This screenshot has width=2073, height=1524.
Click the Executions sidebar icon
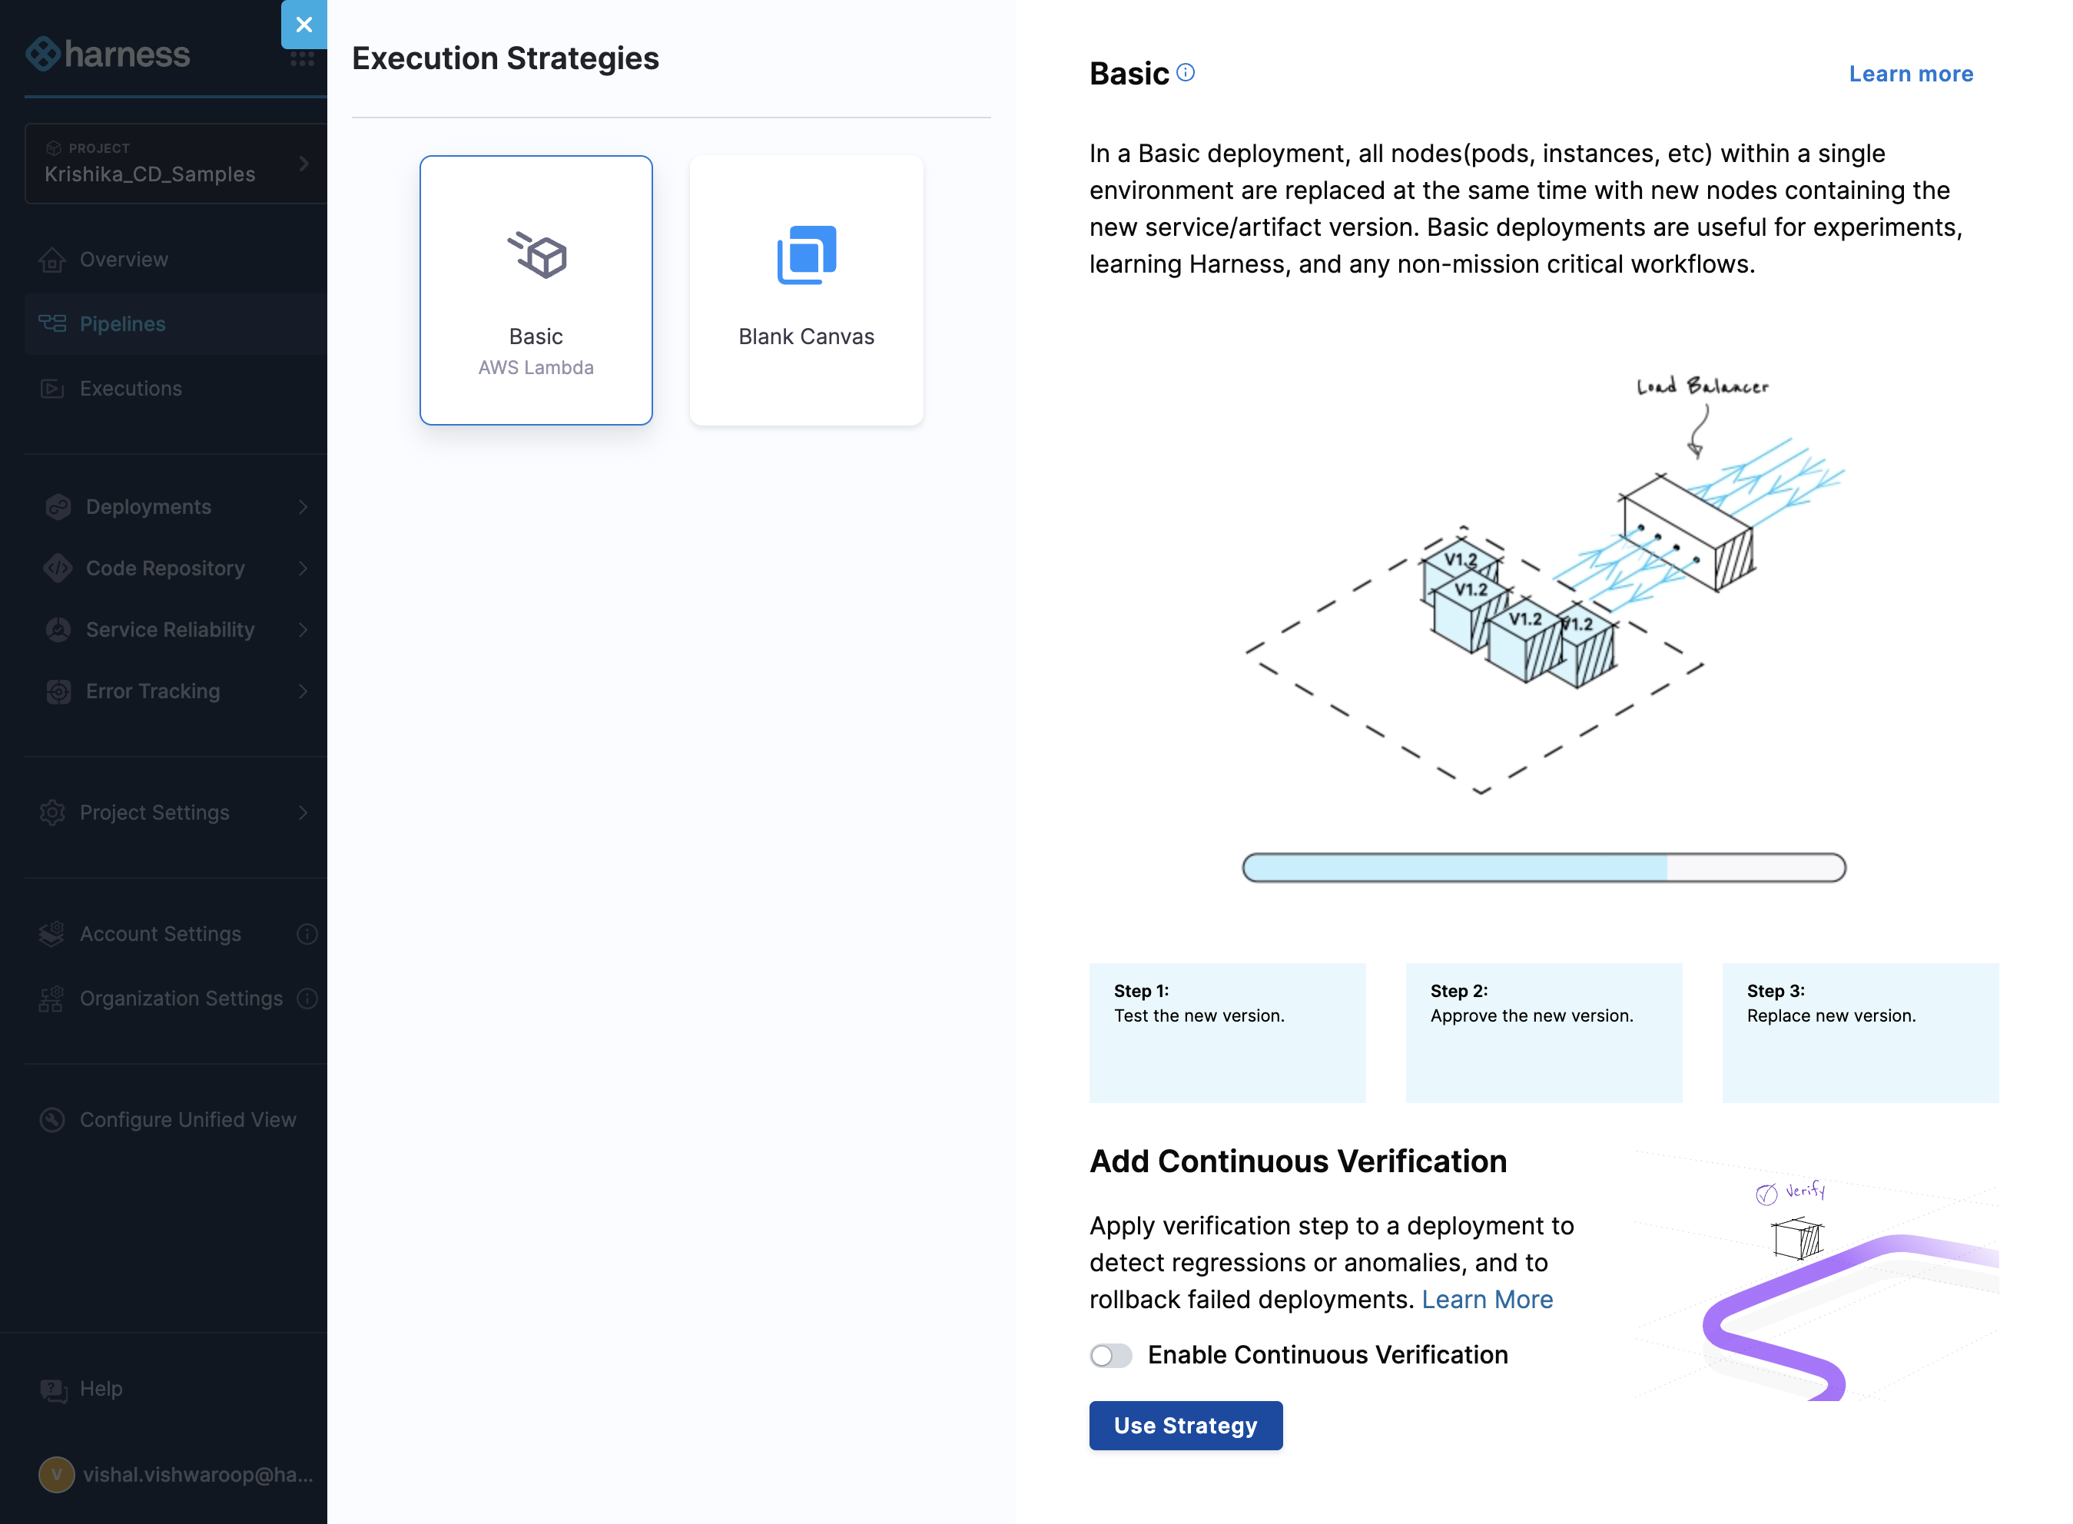(x=52, y=389)
